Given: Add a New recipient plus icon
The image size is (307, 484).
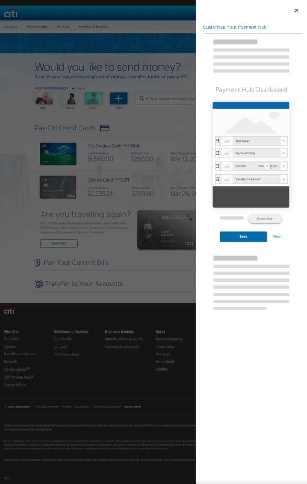Looking at the screenshot, I should [119, 98].
